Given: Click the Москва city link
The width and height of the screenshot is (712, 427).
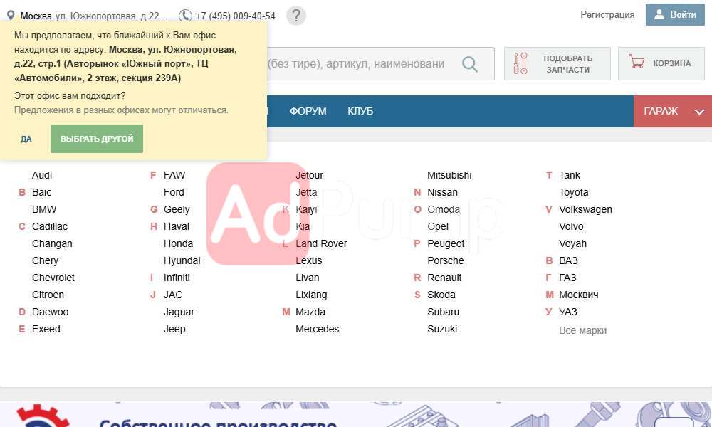Looking at the screenshot, I should [36, 16].
